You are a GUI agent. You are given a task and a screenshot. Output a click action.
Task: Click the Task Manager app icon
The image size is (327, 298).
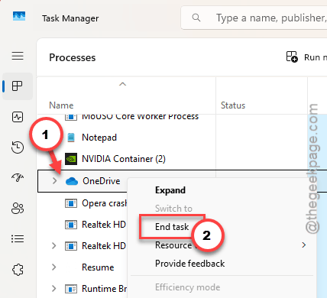tap(19, 16)
